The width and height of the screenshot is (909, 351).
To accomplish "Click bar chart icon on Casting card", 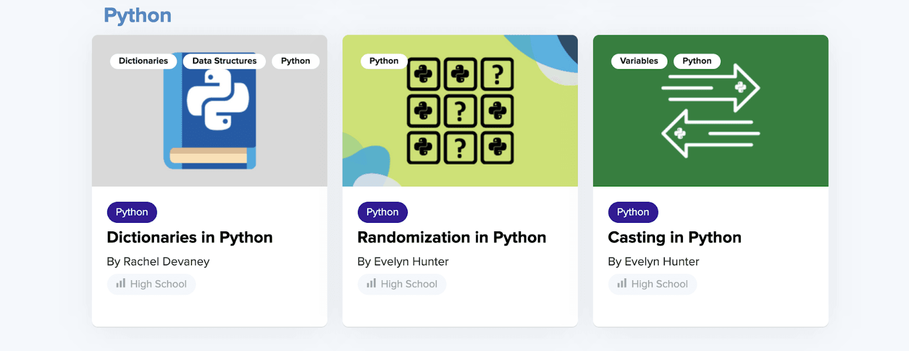I will pyautogui.click(x=622, y=284).
